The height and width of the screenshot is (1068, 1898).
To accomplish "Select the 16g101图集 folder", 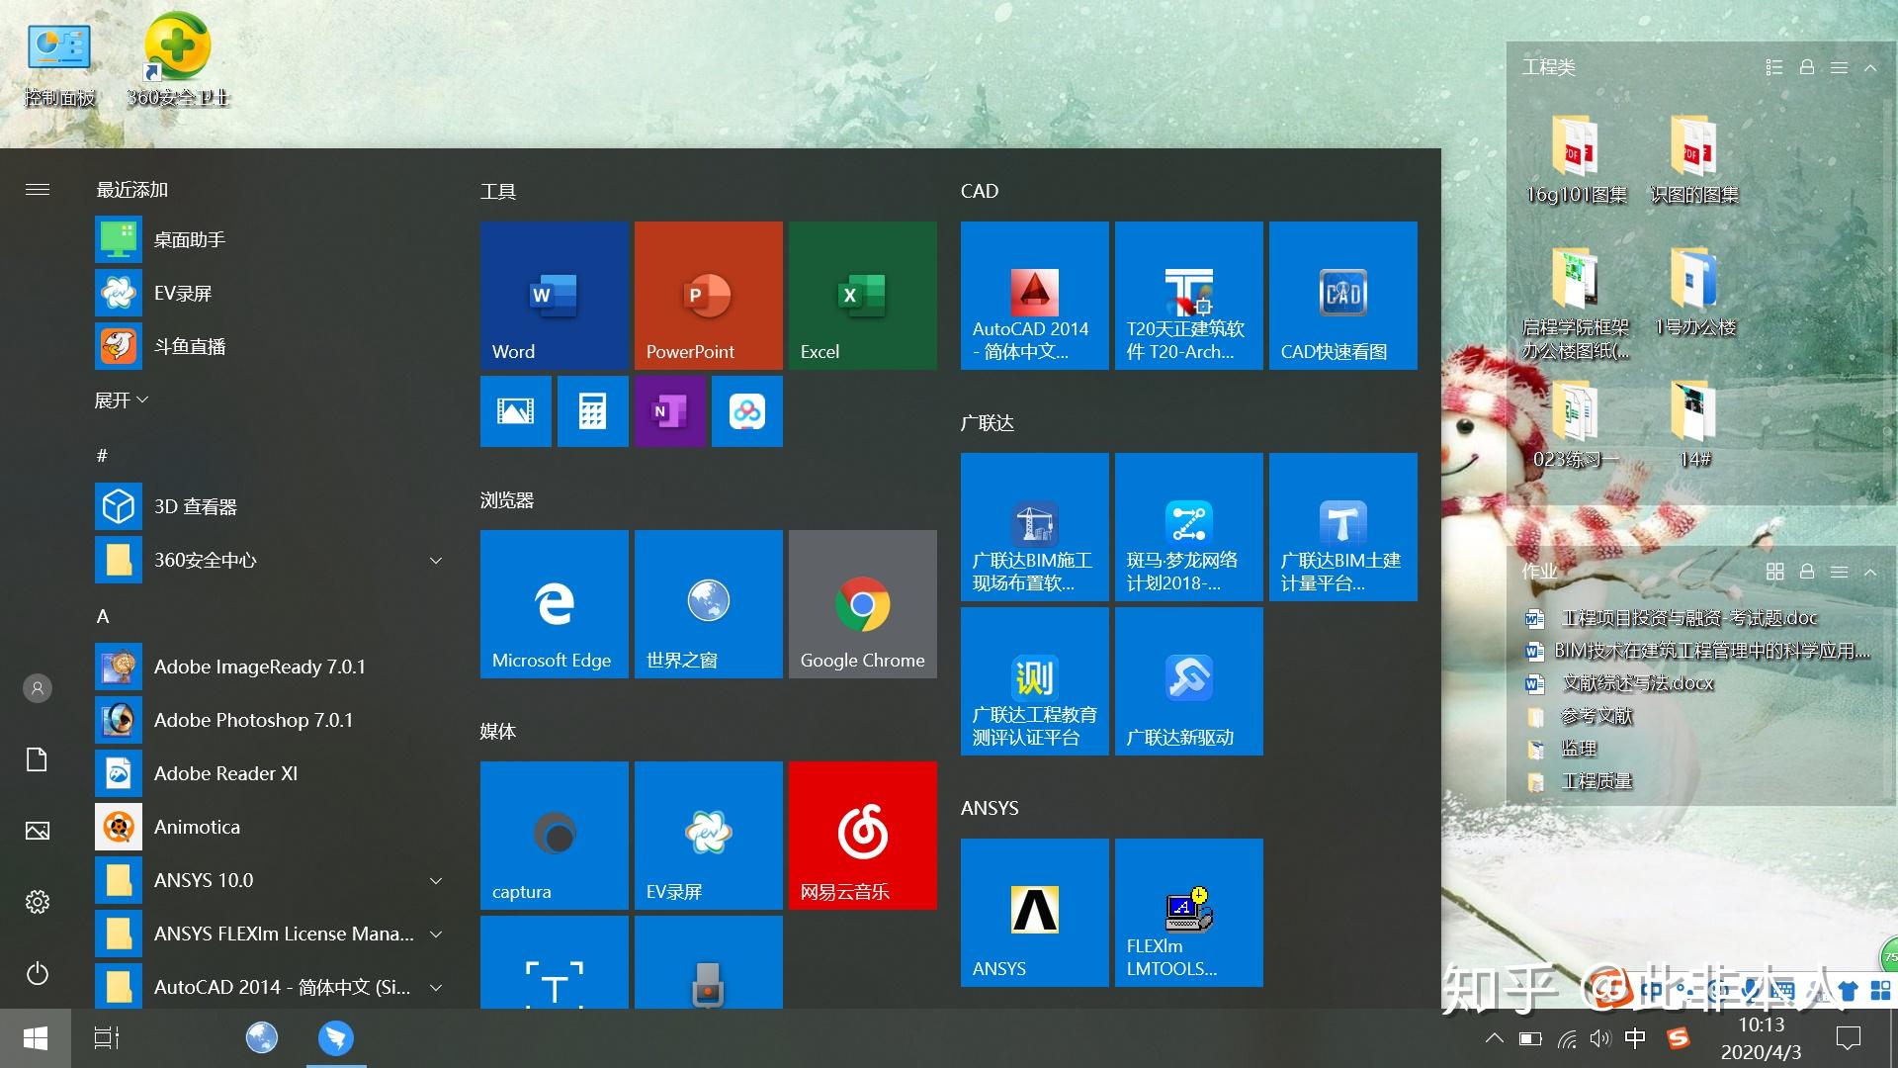I will pos(1576,159).
